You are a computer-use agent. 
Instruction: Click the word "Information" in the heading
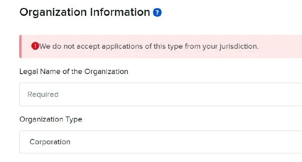coord(120,12)
